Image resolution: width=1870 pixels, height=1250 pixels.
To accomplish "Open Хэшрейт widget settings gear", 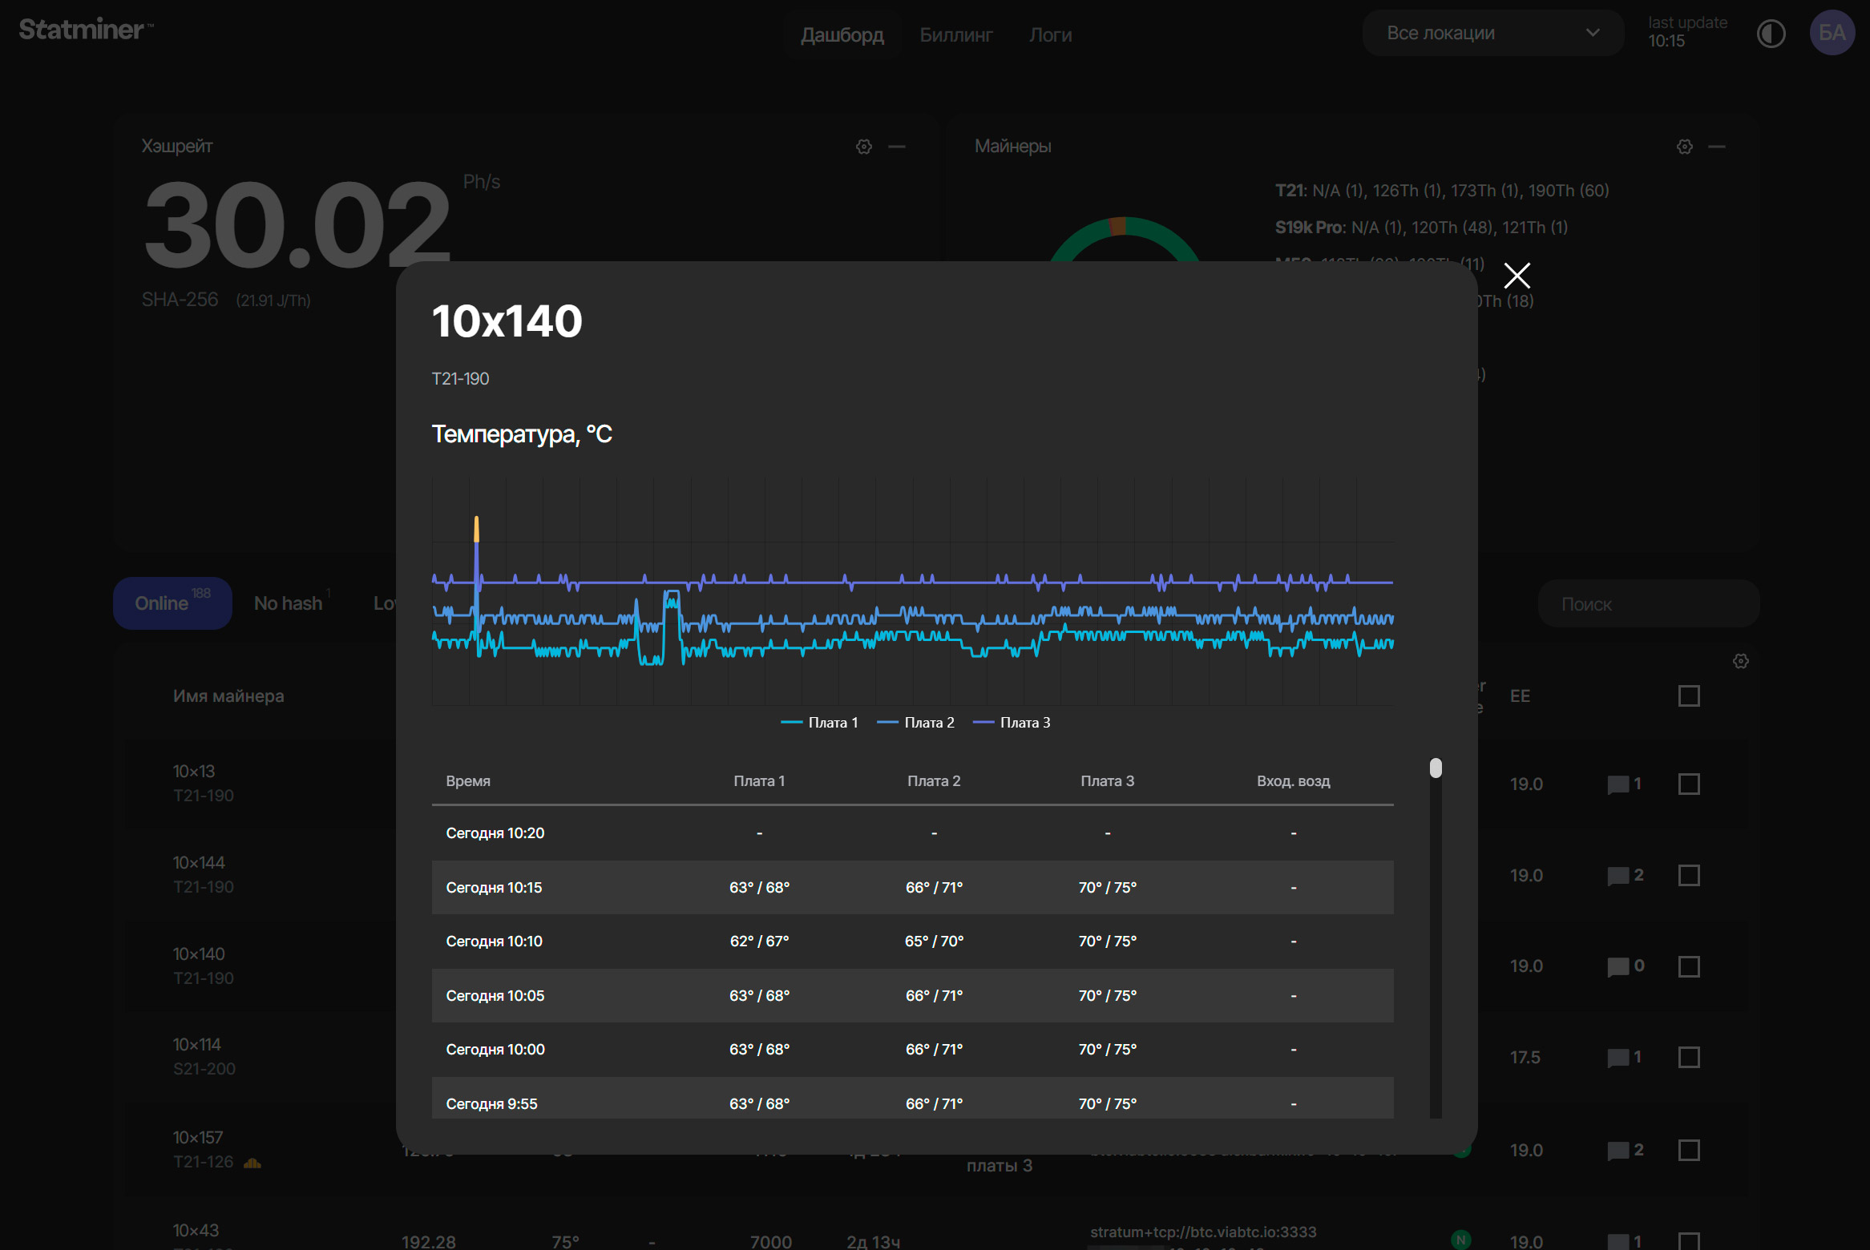I will 864,147.
